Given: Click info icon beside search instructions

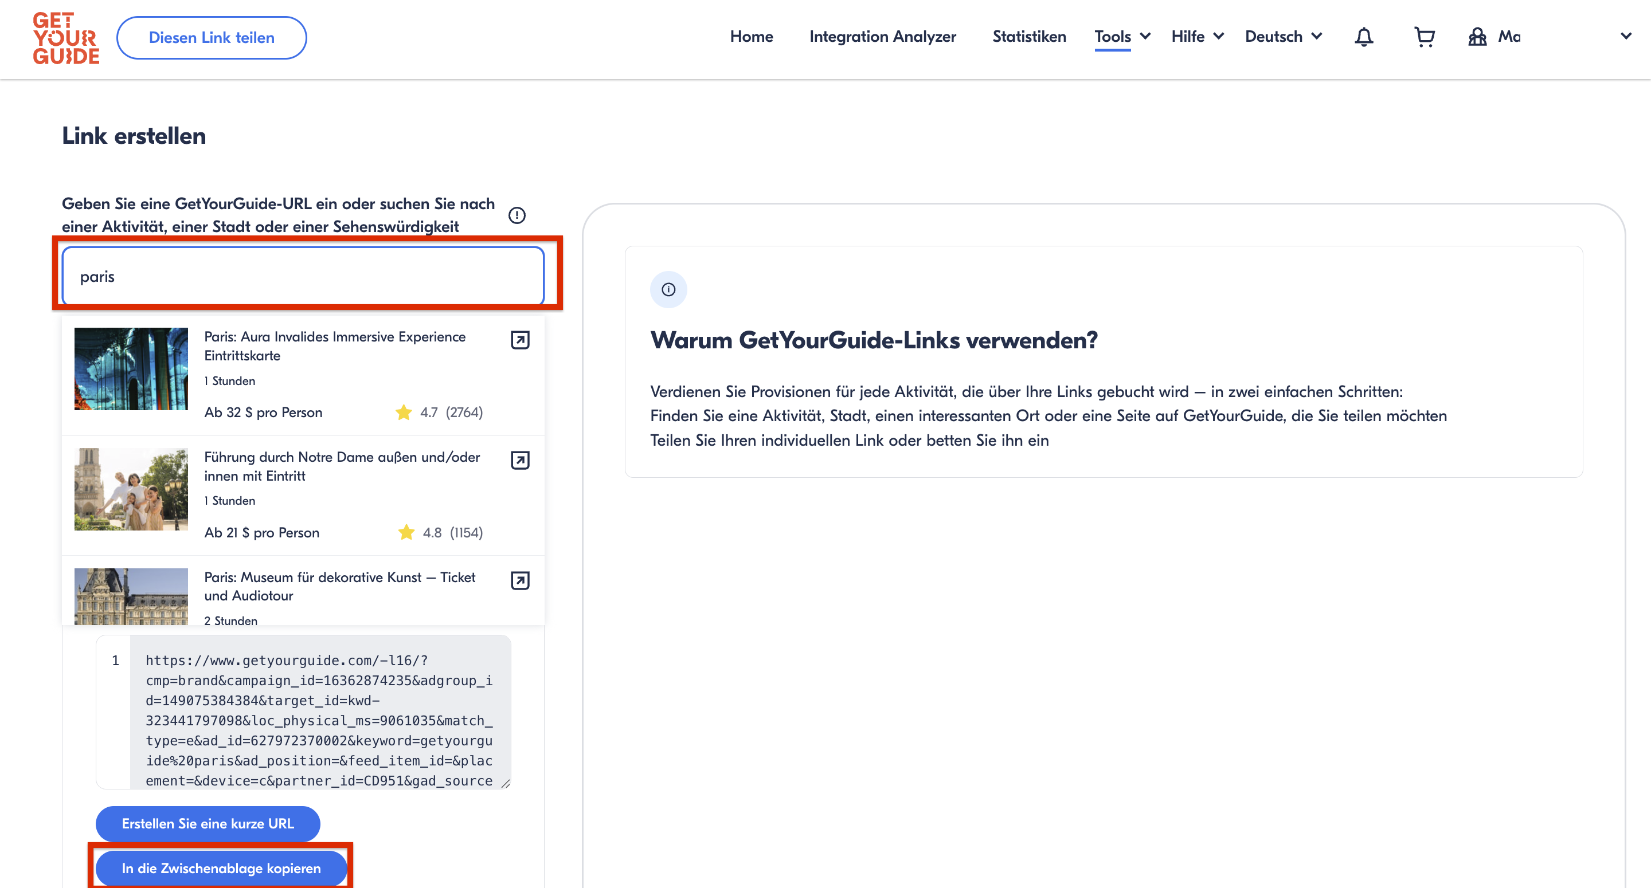Looking at the screenshot, I should coord(517,215).
